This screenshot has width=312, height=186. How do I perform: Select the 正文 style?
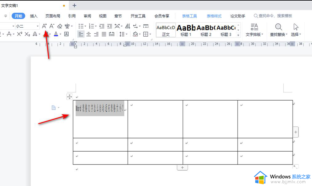(x=166, y=30)
